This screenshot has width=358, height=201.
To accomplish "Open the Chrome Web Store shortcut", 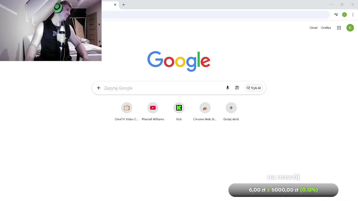I will (x=205, y=111).
